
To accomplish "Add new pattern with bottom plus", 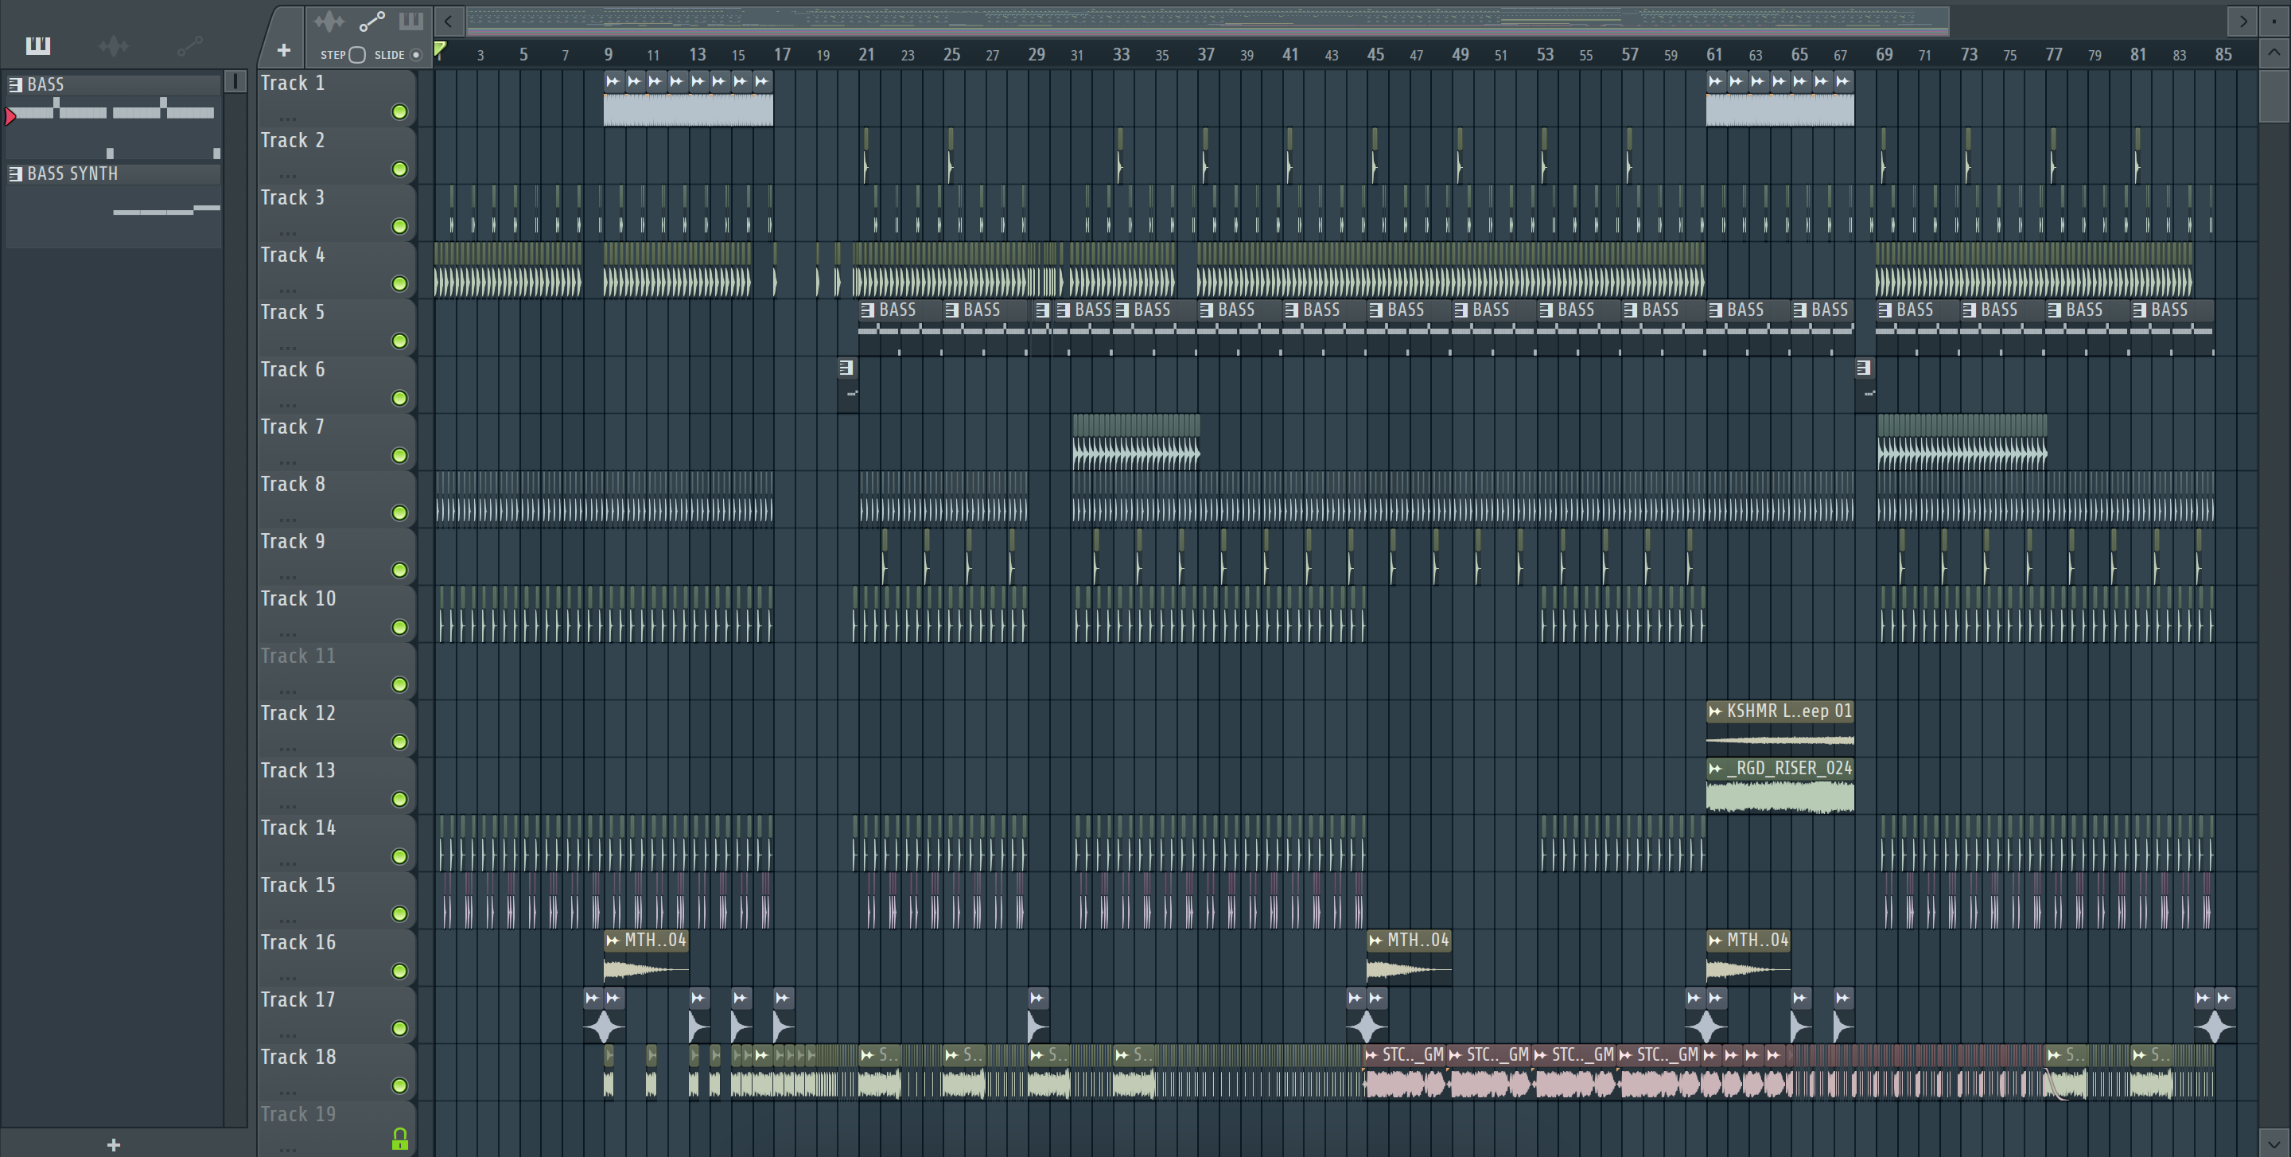I will click(x=113, y=1144).
